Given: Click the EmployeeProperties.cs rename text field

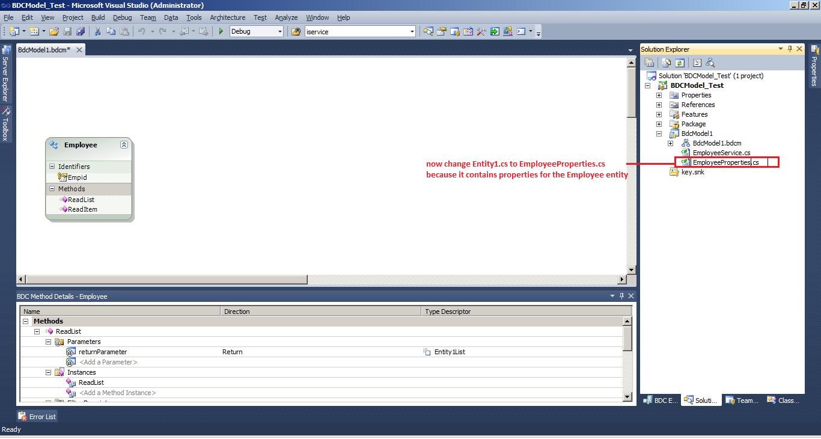Looking at the screenshot, I should [x=730, y=162].
